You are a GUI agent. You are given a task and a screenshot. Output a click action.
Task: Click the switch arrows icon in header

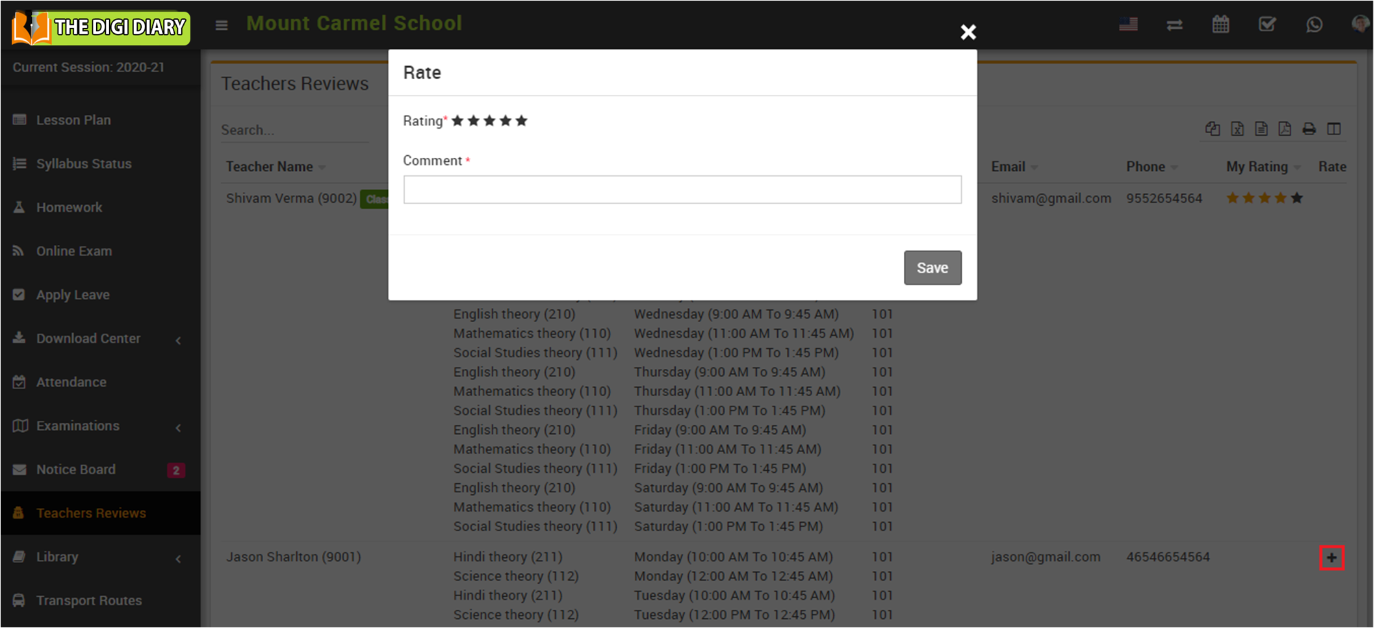1174,25
